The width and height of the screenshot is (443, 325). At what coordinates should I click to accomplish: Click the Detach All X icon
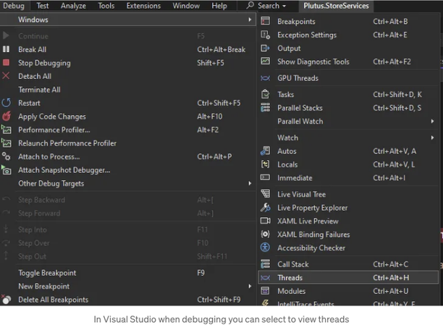click(x=6, y=76)
